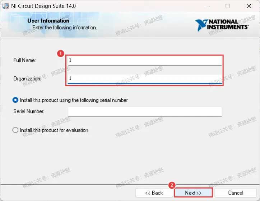
Task: Click the 'User Information' heading
Action: click(48, 21)
